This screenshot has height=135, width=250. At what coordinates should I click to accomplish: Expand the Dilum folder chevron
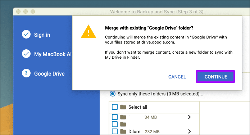tap(189, 131)
